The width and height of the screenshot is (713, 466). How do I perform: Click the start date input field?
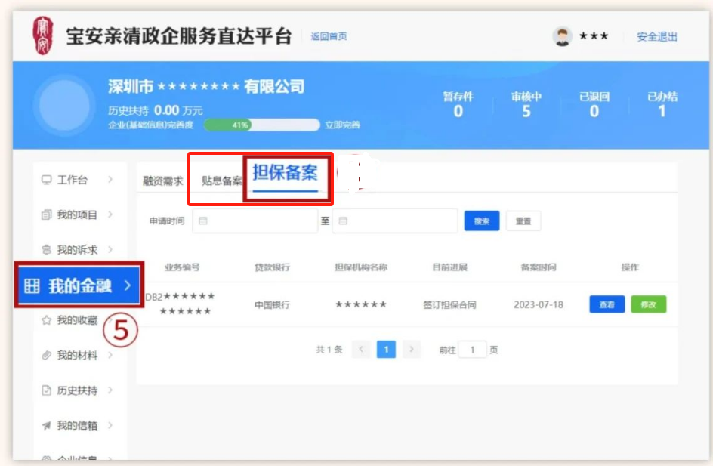pos(255,221)
